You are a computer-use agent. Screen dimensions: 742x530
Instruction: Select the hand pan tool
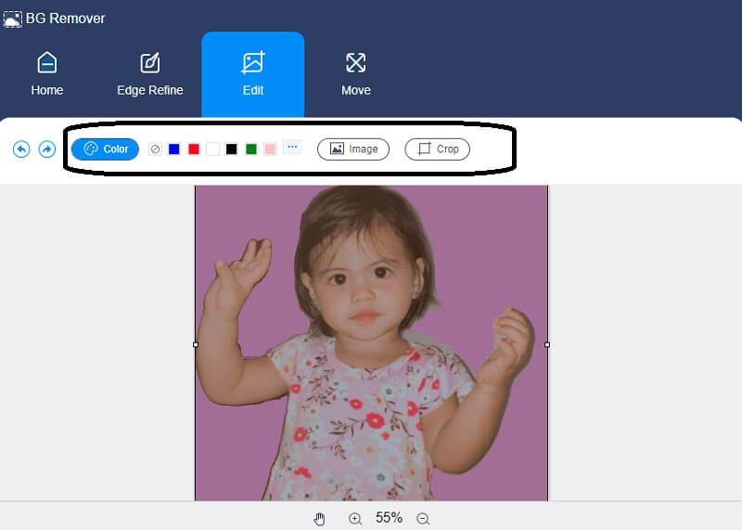click(320, 519)
